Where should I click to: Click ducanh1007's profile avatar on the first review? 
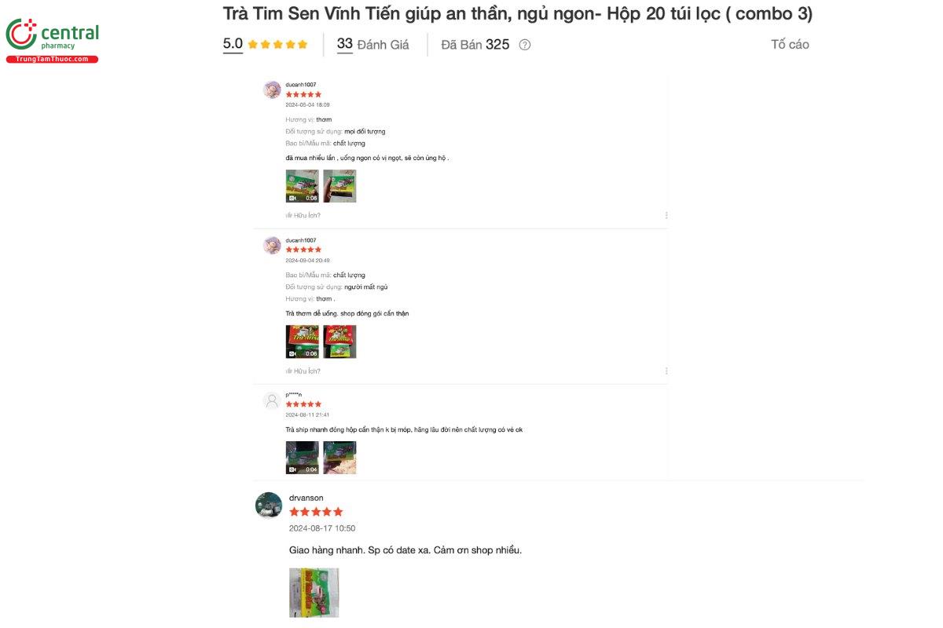(271, 89)
